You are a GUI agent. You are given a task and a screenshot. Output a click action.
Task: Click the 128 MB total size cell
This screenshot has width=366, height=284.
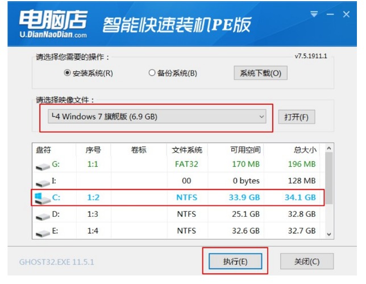tap(302, 180)
